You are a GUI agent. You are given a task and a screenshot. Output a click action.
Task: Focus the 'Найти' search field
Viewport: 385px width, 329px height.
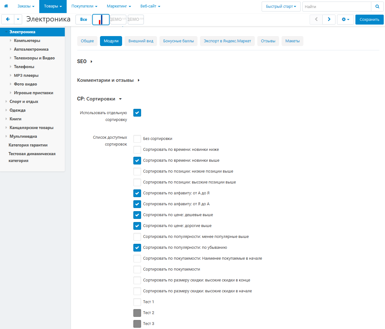click(x=337, y=7)
